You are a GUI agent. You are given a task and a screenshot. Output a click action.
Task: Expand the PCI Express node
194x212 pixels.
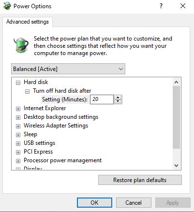pyautogui.click(x=18, y=152)
